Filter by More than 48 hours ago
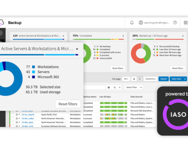 (170, 55)
